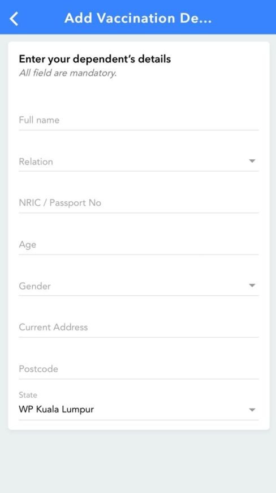Viewport: 276px width, 493px height.
Task: Tap the Relation placeholder text
Action: coord(36,161)
